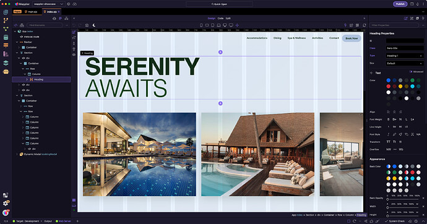
Task: Collapse the Column node above Heading
Action: coord(25,74)
